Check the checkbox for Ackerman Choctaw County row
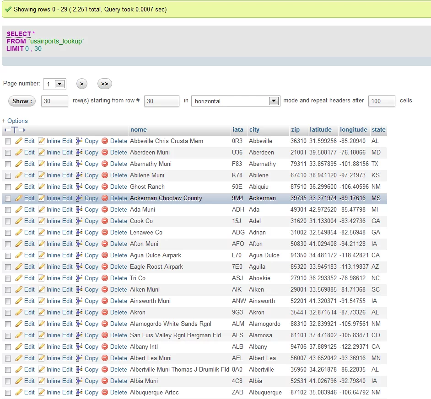The image size is (431, 399). [8, 198]
